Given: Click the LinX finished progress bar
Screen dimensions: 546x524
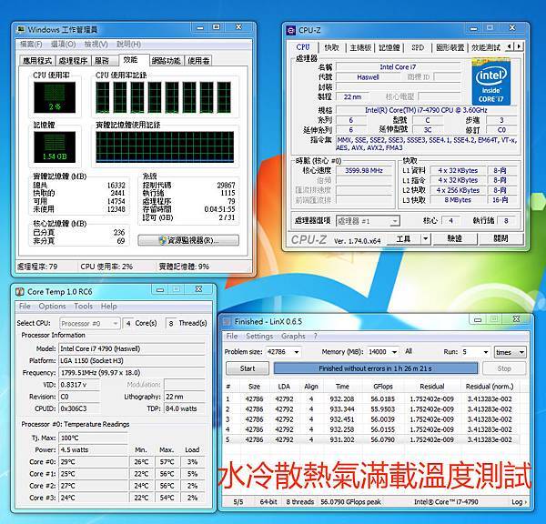Looking at the screenshot, I should coord(376,368).
